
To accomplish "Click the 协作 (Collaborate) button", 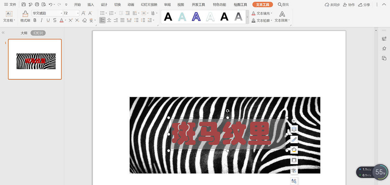I will (349, 5).
